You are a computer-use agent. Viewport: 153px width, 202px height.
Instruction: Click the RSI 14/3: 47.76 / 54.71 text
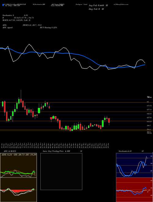pos(18,18)
